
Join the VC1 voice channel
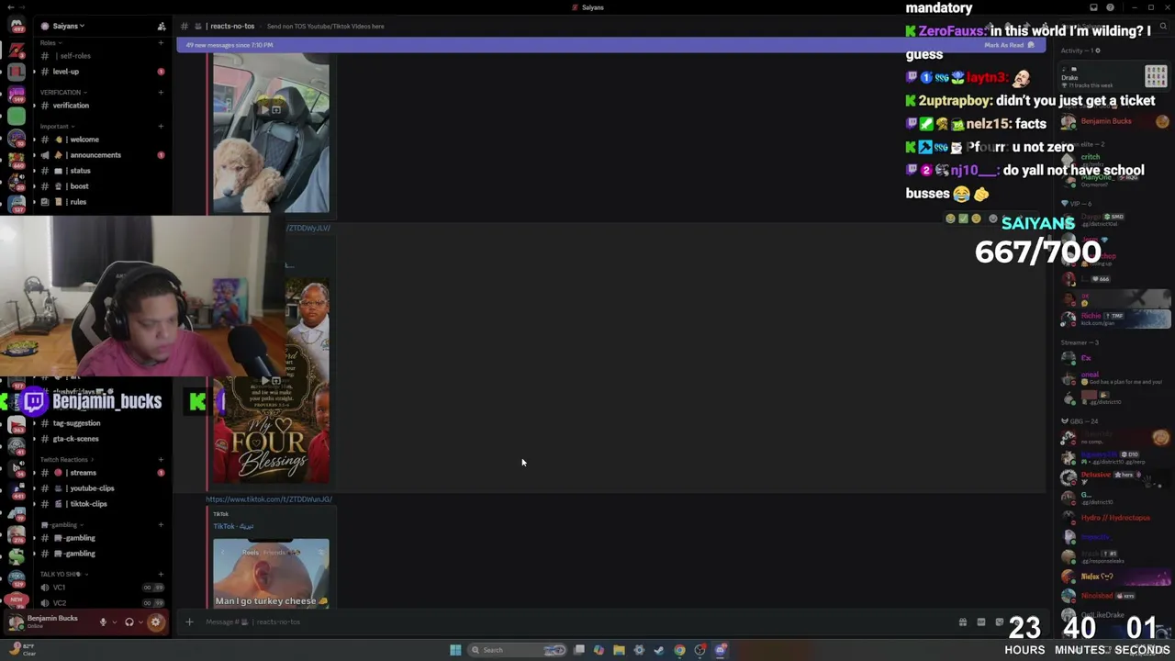click(101, 588)
